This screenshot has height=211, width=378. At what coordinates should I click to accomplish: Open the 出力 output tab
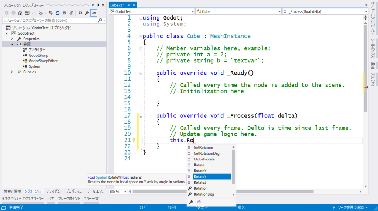[51, 199]
